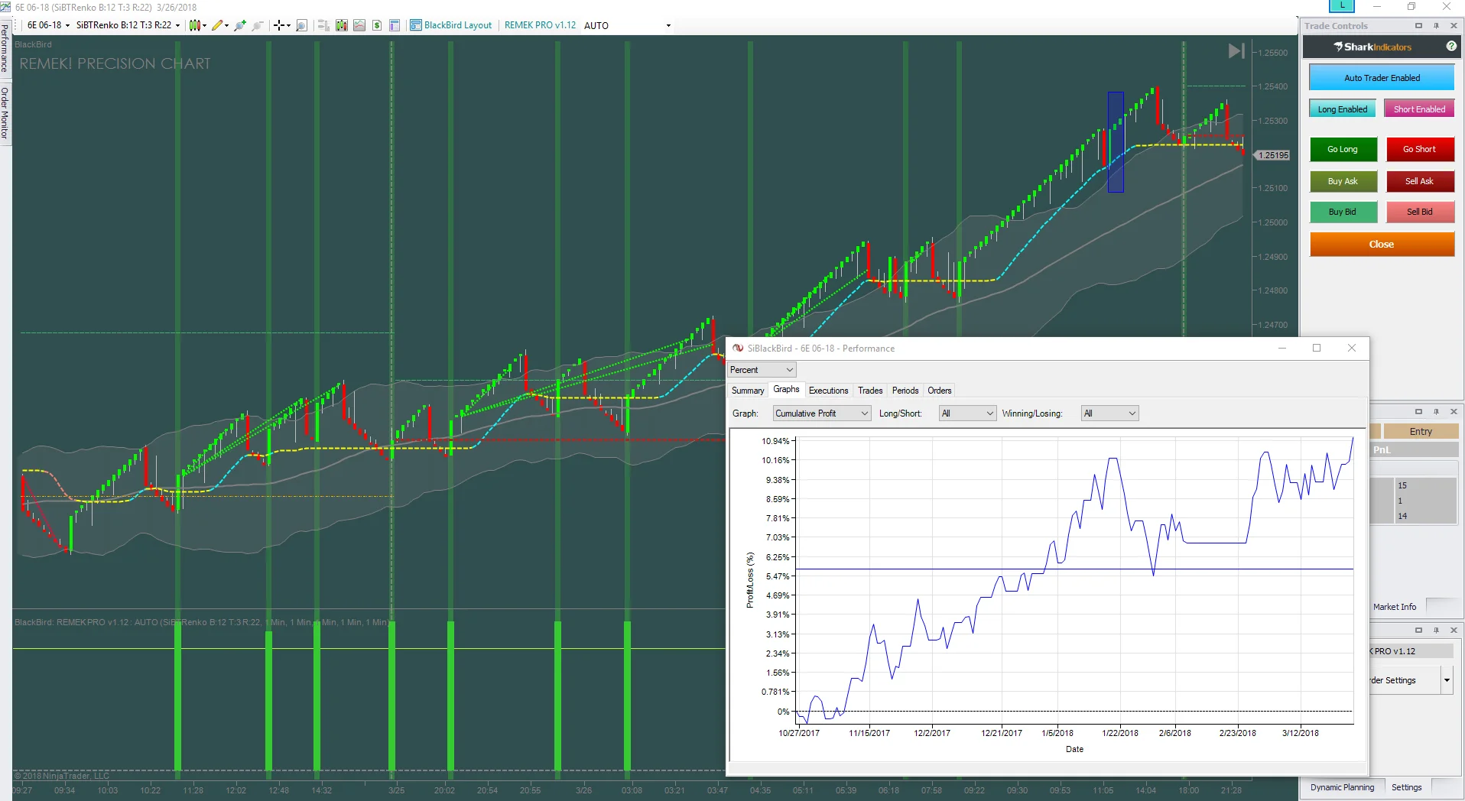
Task: Toggle Long Enabled button
Action: pos(1342,109)
